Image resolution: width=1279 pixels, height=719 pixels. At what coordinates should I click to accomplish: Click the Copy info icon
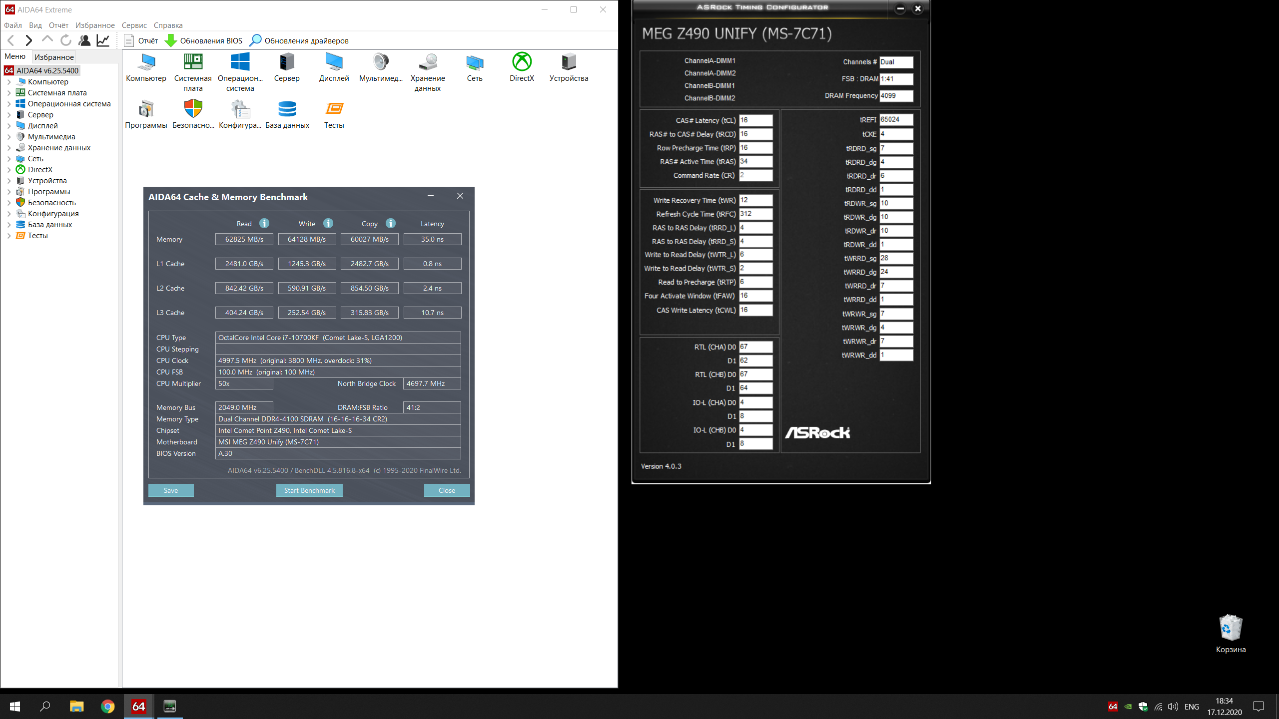[391, 223]
